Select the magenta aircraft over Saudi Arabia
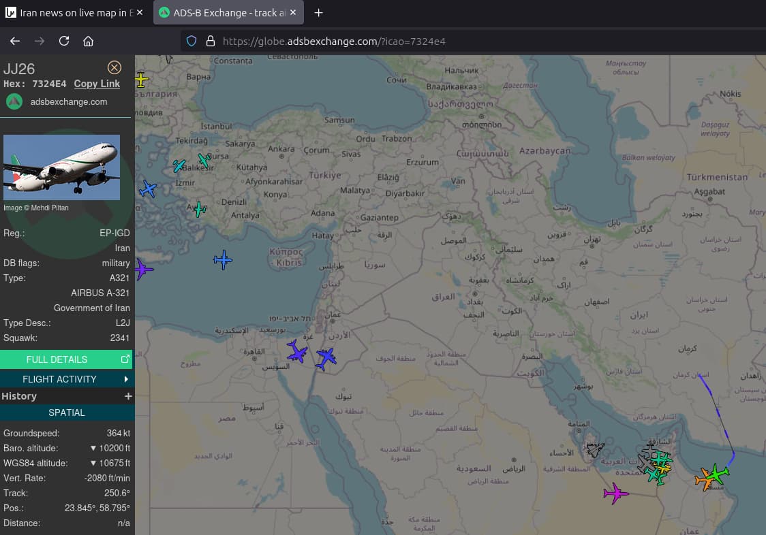 coord(615,493)
